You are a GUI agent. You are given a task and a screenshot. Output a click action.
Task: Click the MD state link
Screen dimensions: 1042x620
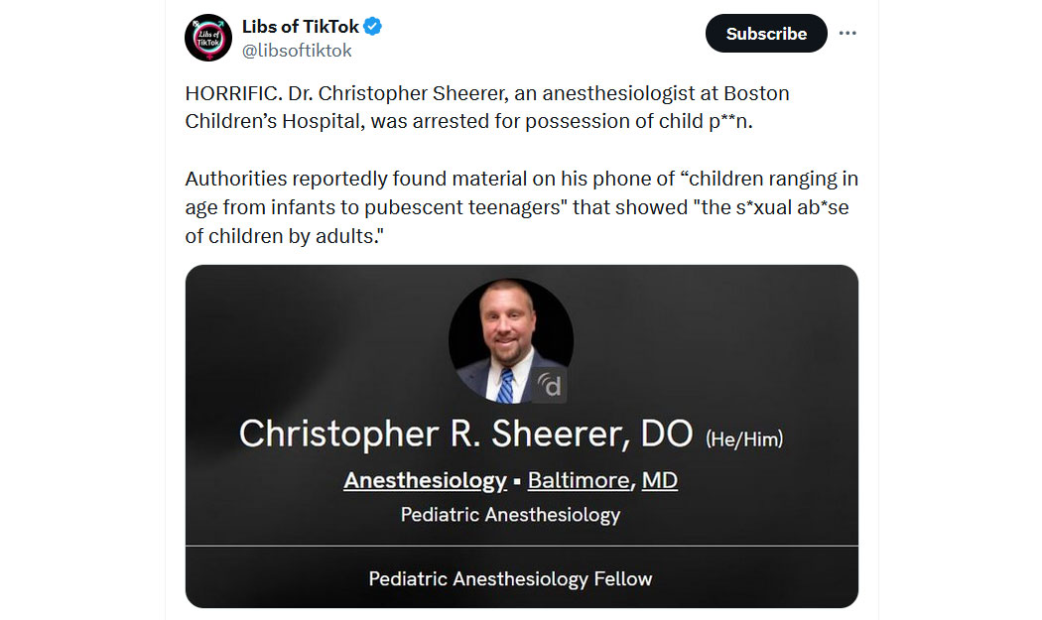[x=660, y=480]
